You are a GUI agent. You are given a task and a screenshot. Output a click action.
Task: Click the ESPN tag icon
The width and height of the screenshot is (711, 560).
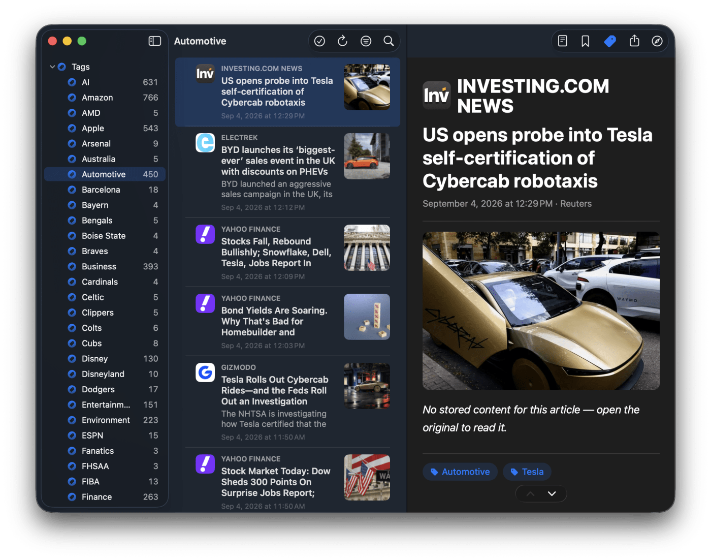[72, 435]
